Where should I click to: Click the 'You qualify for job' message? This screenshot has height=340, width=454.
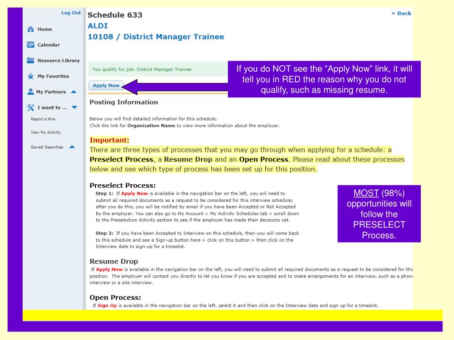click(x=141, y=70)
